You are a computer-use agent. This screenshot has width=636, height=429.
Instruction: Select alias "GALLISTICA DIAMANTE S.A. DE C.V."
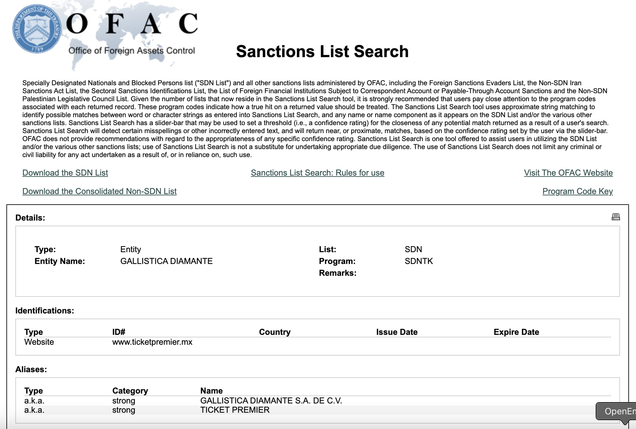(x=271, y=400)
